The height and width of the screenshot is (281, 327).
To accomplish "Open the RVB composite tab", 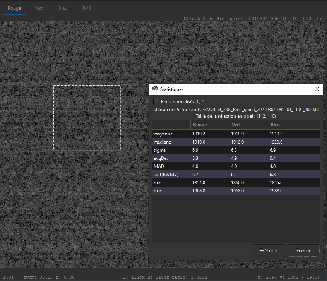I will 86,8.
